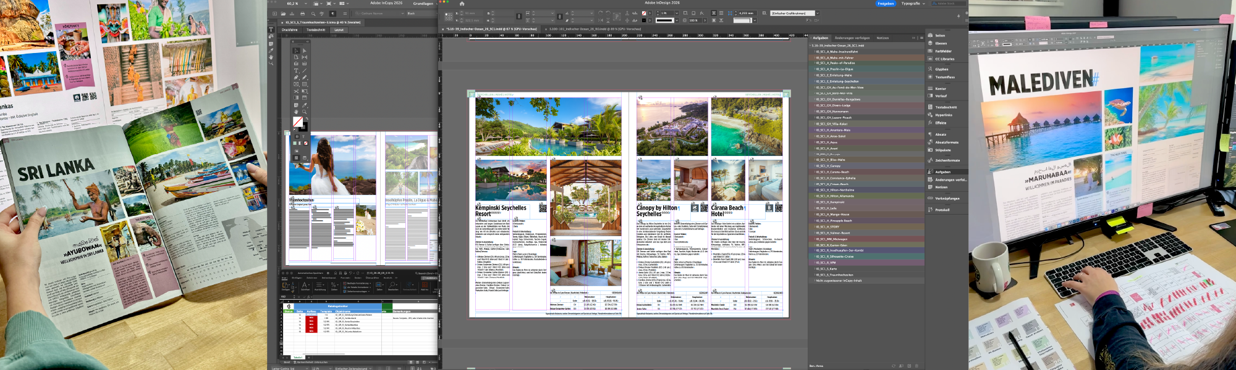Click the Print icon in InCopy toolbar
Viewport: 1236px width, 370px height.
coord(302,14)
